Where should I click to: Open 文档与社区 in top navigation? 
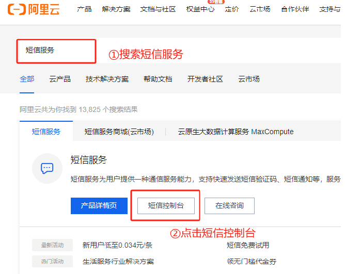158,9
